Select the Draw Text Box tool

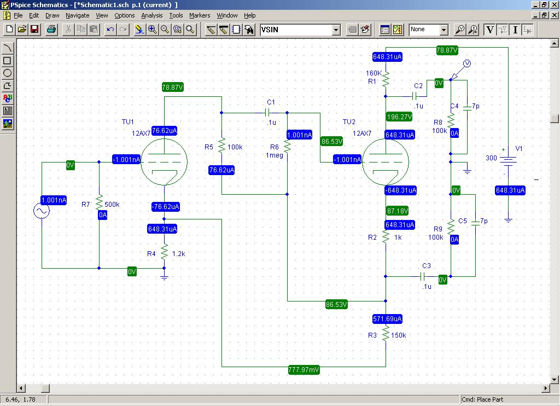[8, 111]
